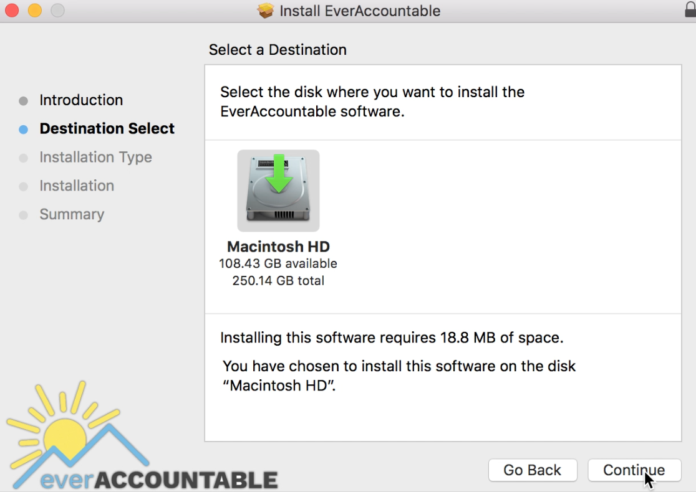This screenshot has height=492, width=696.
Task: Click the Continue button
Action: click(x=634, y=470)
